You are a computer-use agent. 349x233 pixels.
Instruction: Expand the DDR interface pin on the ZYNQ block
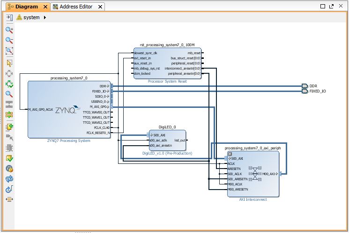[108, 86]
